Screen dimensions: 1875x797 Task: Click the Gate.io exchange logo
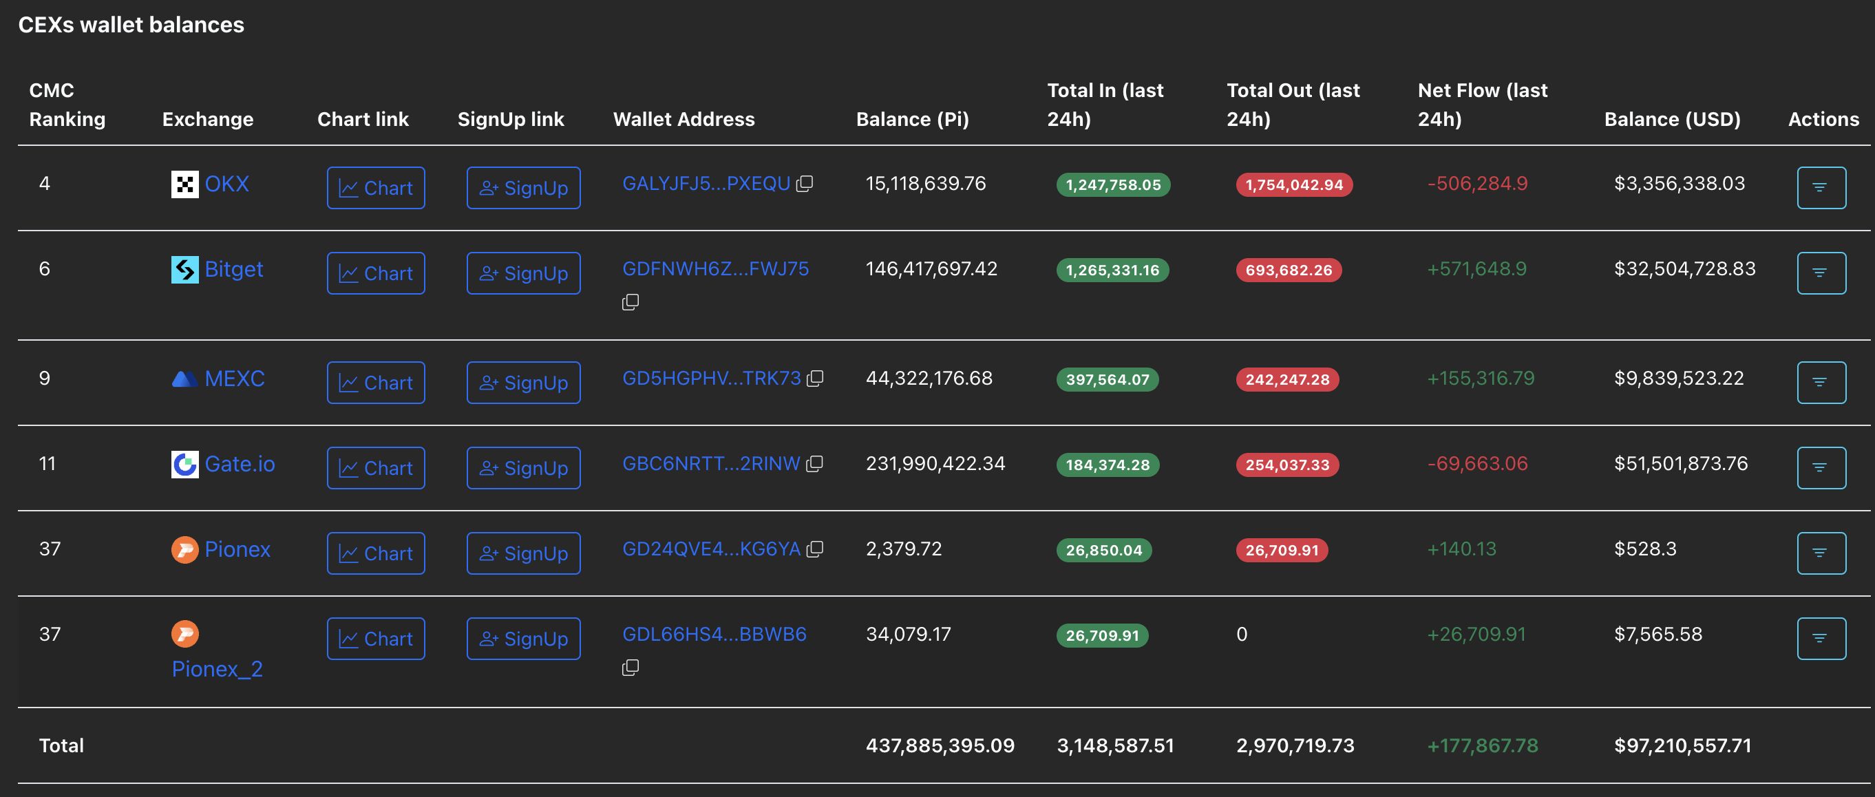pos(184,464)
